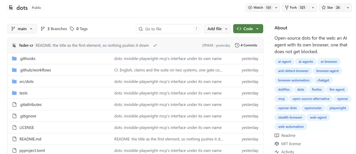Open the llm-agent topic tag
Screen dimensions: 356x154
click(x=337, y=90)
